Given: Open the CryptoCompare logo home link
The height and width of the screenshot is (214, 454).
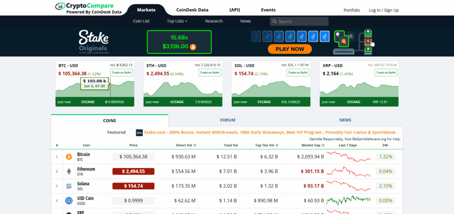Looking at the screenshot, I should click(89, 8).
